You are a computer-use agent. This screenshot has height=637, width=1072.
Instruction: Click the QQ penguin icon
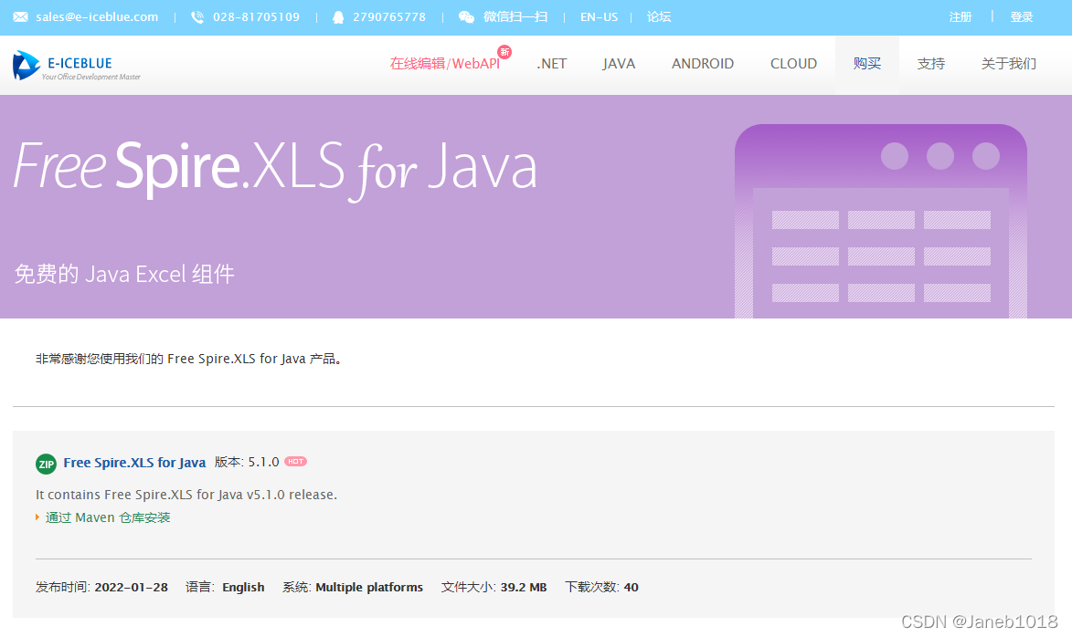pyautogui.click(x=338, y=17)
